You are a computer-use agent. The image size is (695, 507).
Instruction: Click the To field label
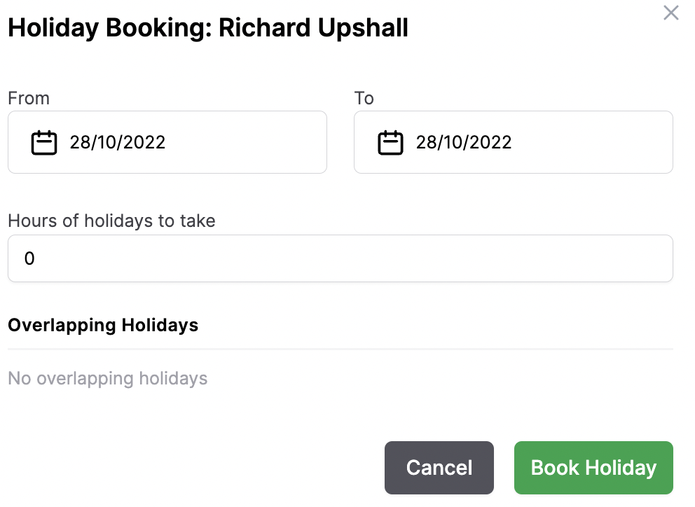(x=364, y=98)
